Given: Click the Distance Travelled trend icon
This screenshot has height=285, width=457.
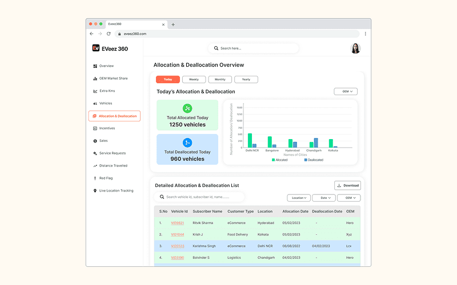Looking at the screenshot, I should 95,166.
